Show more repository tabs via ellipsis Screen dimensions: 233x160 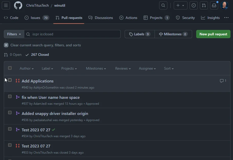point(226,18)
